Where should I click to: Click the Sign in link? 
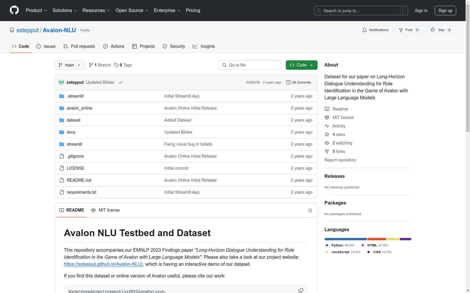pos(421,11)
